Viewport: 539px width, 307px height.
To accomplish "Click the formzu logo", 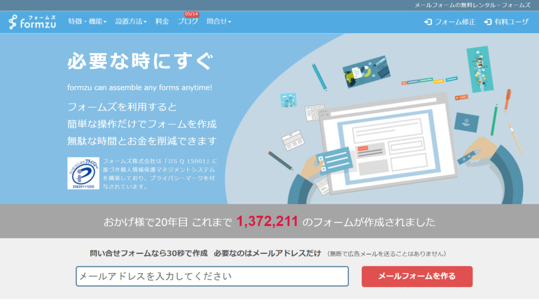I will click(32, 22).
